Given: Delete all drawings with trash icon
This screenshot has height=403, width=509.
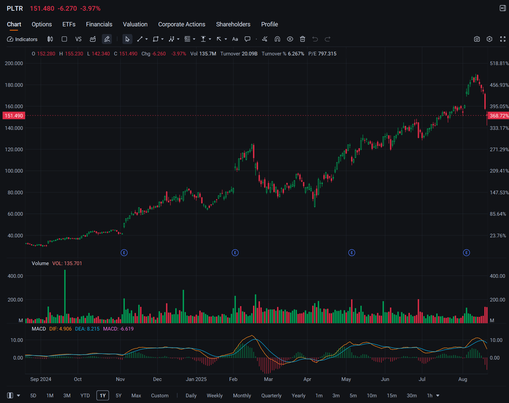Looking at the screenshot, I should point(302,39).
